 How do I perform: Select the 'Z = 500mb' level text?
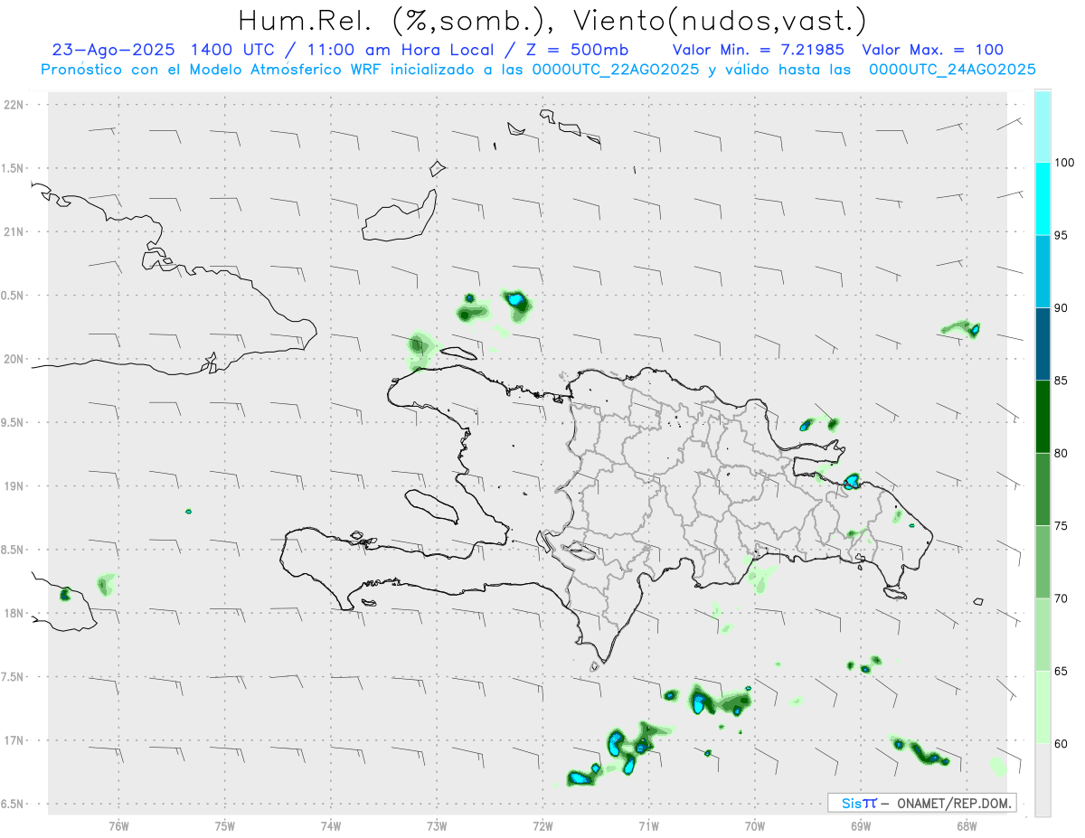[570, 50]
